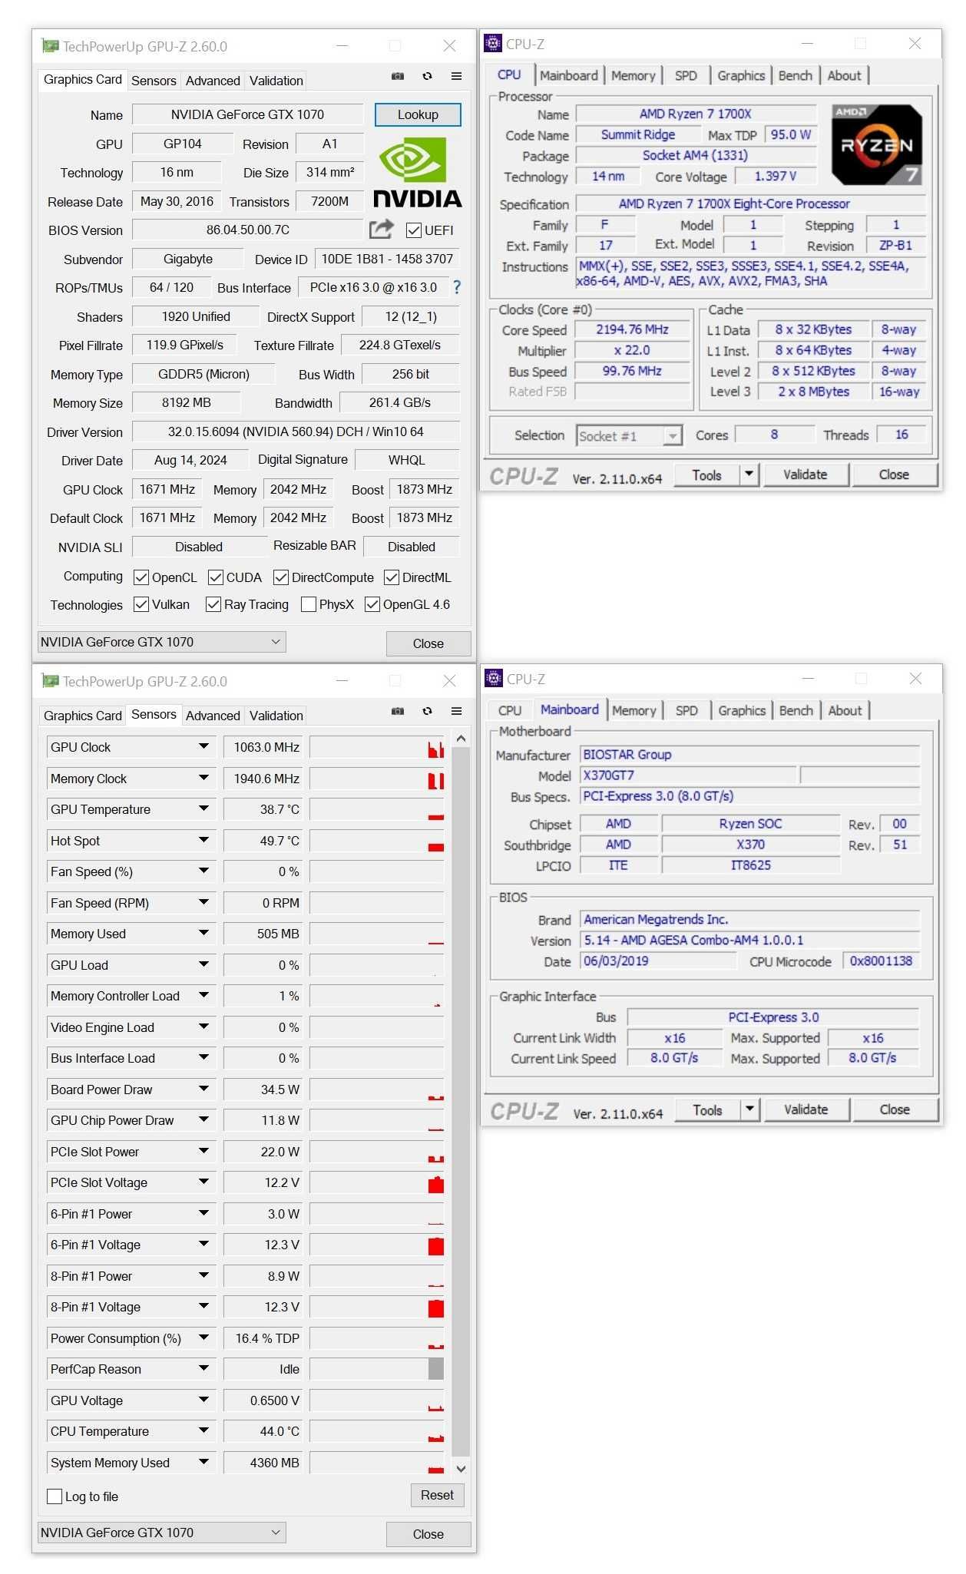The height and width of the screenshot is (1574, 966).
Task: Click the GPU-Z app icon in the Sensors window title bar
Action: (x=50, y=681)
